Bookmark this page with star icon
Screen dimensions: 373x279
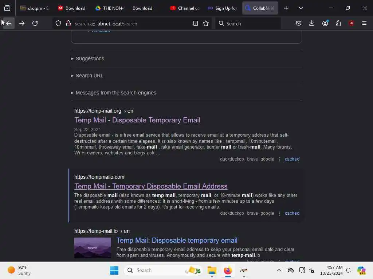(206, 23)
